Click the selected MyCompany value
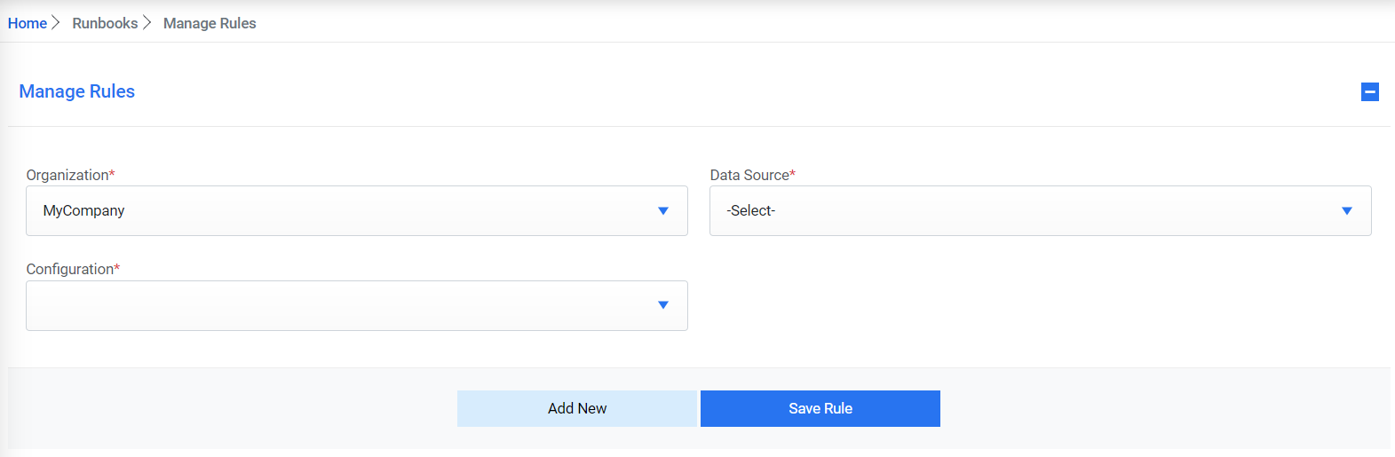 coord(84,211)
